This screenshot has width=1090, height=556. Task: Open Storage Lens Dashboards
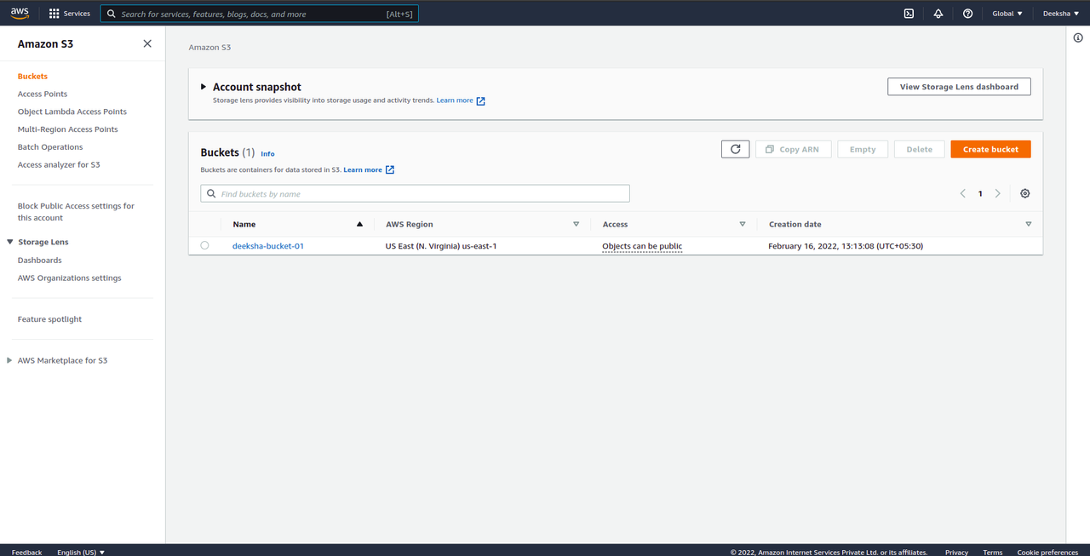point(40,261)
